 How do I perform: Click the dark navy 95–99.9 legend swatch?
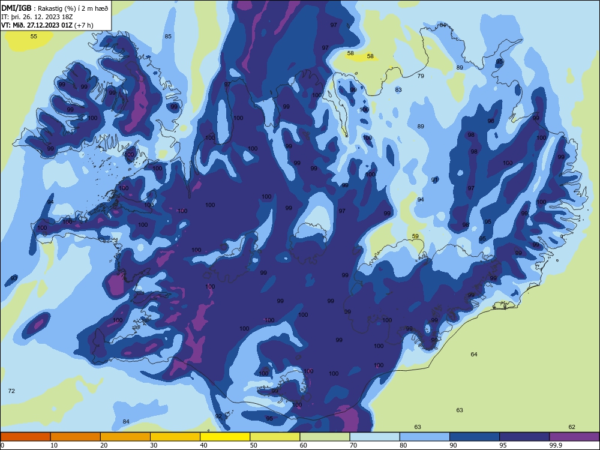pyautogui.click(x=524, y=437)
